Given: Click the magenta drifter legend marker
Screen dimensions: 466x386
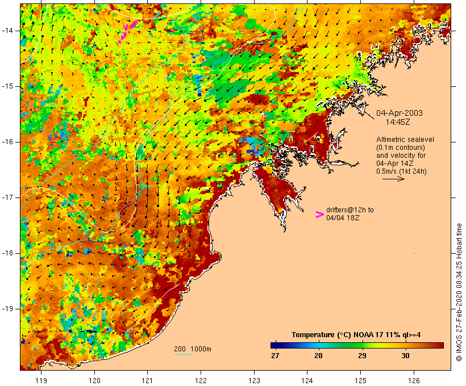Looking at the screenshot, I should (319, 215).
